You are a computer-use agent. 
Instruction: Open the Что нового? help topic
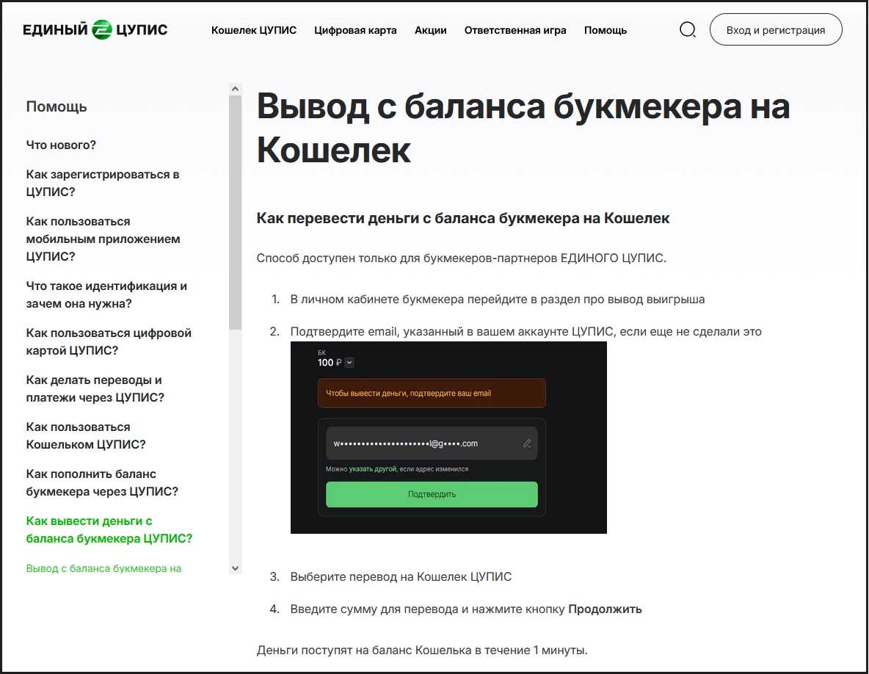[x=61, y=145]
